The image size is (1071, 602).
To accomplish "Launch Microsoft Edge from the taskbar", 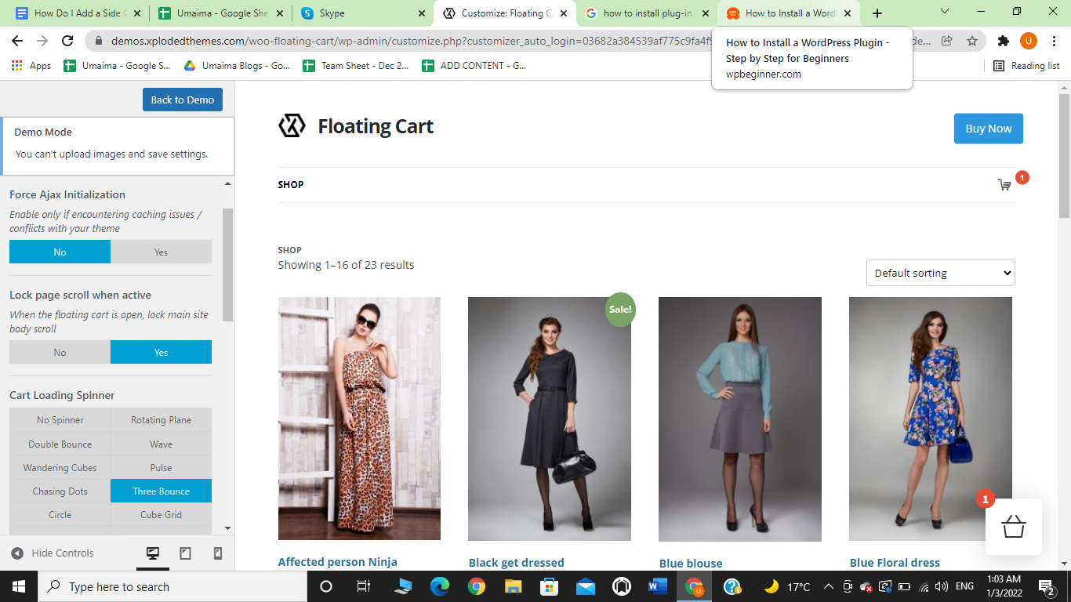I will coord(439,586).
